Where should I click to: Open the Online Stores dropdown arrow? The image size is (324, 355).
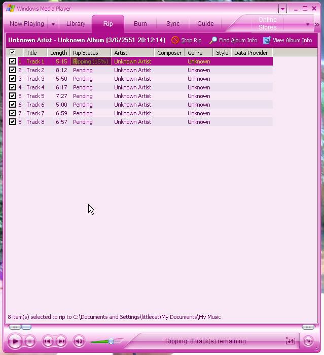point(308,24)
